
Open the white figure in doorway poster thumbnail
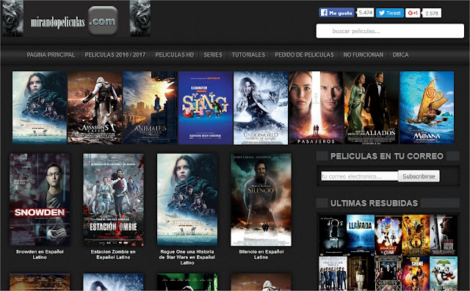361,273
